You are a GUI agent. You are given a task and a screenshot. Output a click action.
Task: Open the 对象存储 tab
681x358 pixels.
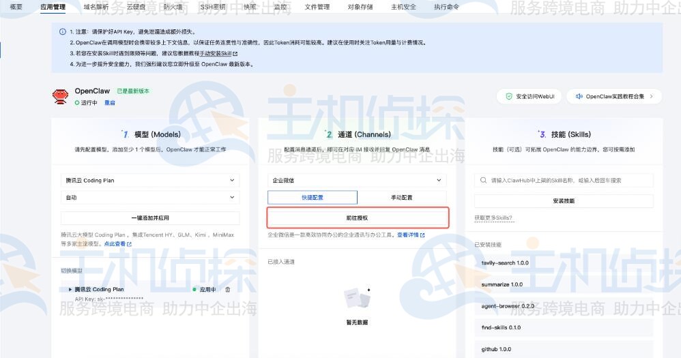[360, 7]
